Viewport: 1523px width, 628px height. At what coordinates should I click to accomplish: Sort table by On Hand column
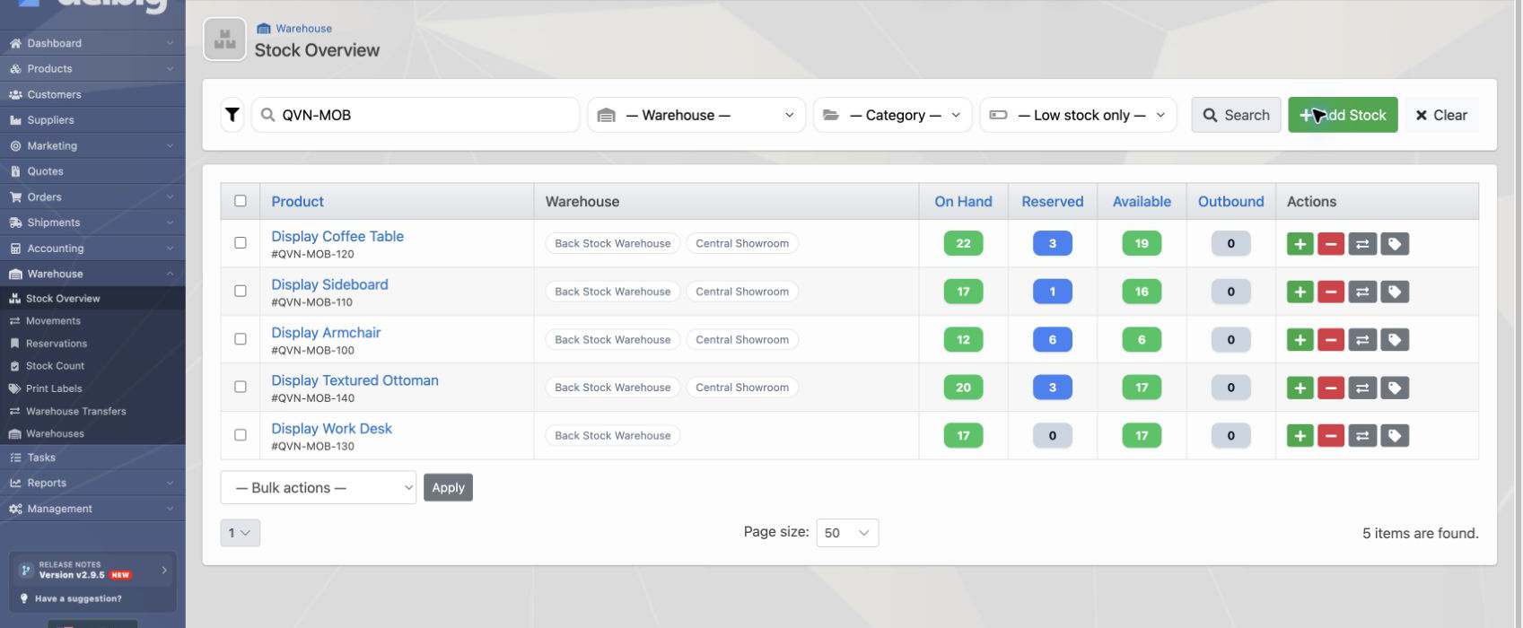(x=963, y=202)
